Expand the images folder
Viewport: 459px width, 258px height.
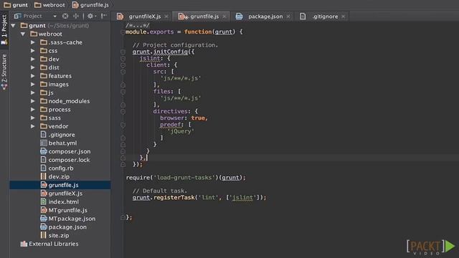point(33,85)
